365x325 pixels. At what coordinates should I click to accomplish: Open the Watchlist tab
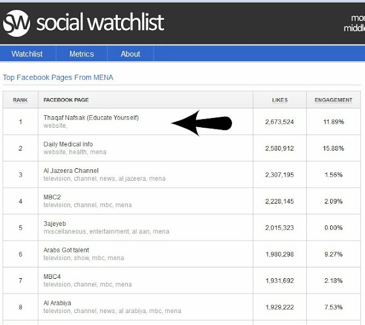[x=27, y=54]
